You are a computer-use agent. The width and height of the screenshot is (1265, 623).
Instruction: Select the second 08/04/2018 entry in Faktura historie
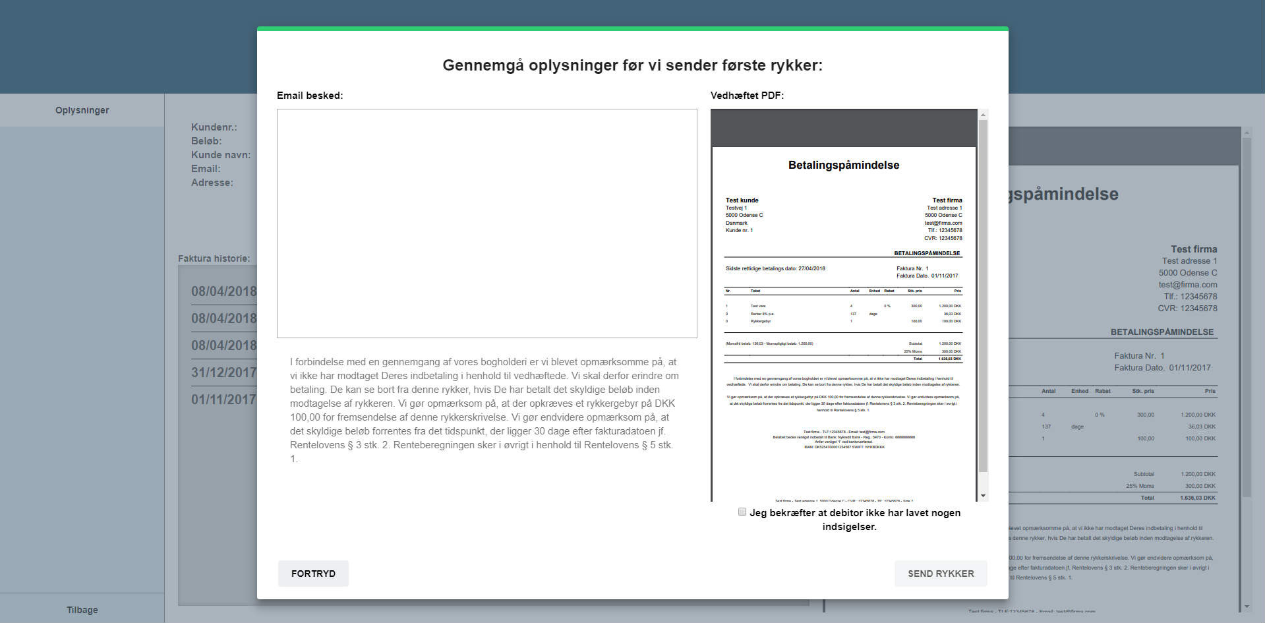[x=223, y=318]
